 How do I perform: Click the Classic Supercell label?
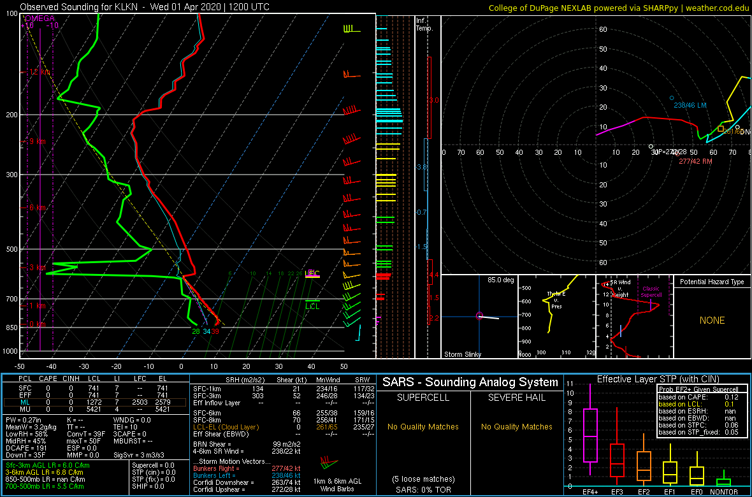652,292
